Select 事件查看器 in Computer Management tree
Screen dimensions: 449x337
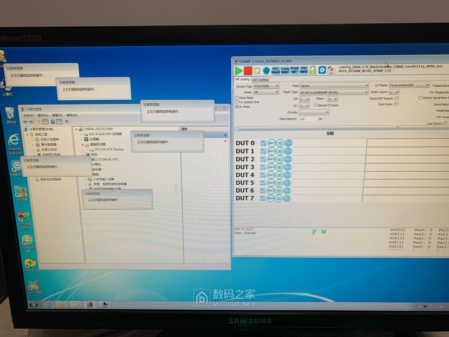coord(48,145)
